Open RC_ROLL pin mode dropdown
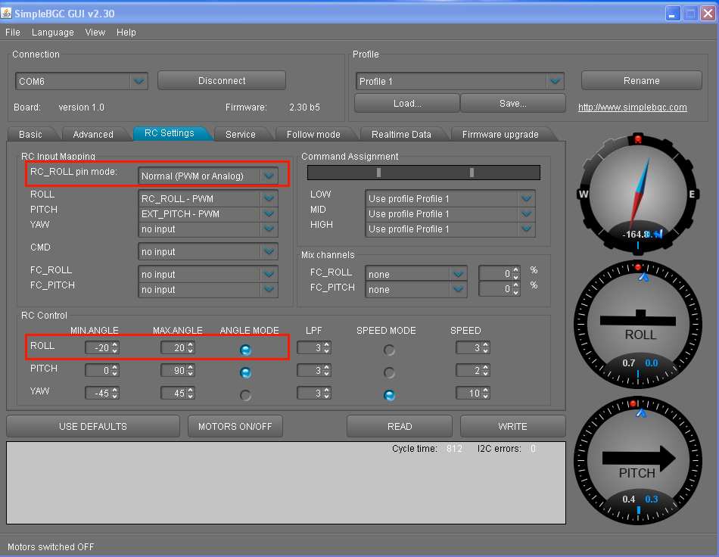 pos(208,176)
